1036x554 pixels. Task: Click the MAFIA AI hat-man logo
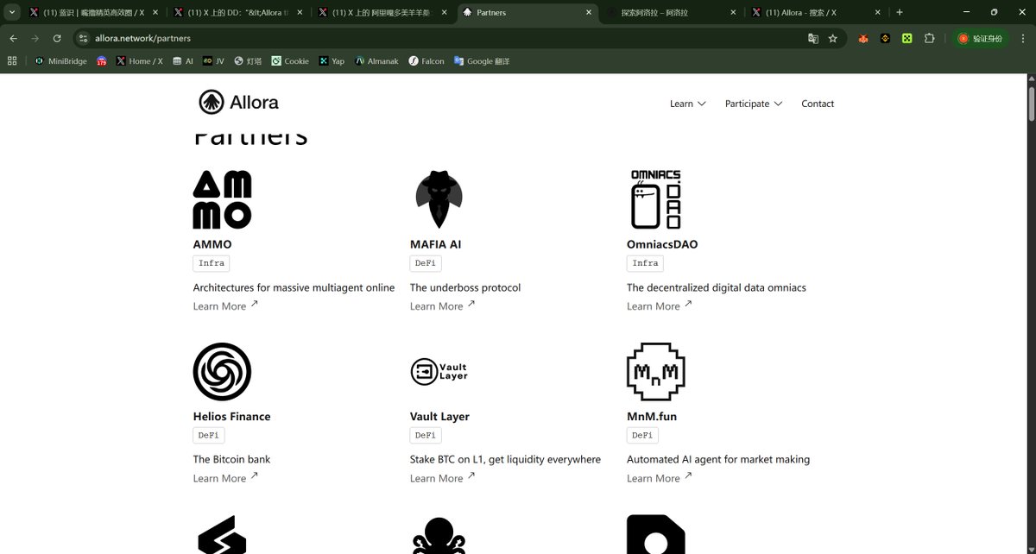pos(439,199)
